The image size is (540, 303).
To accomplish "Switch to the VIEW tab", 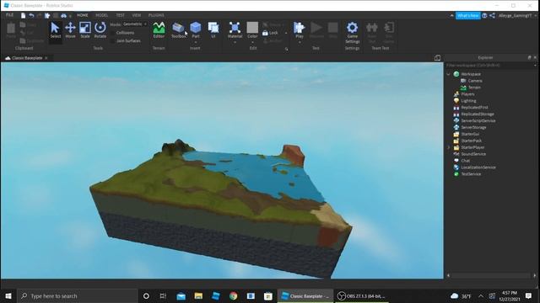I will point(137,15).
